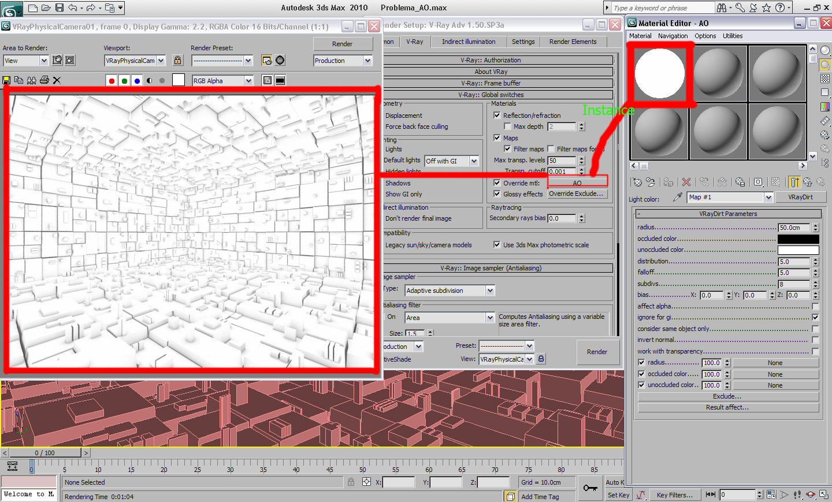Click Render button in frame window
832x502 pixels.
coord(342,44)
